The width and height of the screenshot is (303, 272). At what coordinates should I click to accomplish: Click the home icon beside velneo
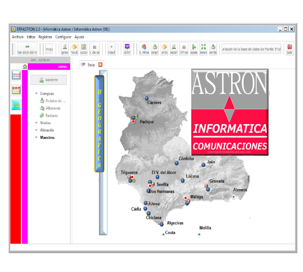(25, 67)
